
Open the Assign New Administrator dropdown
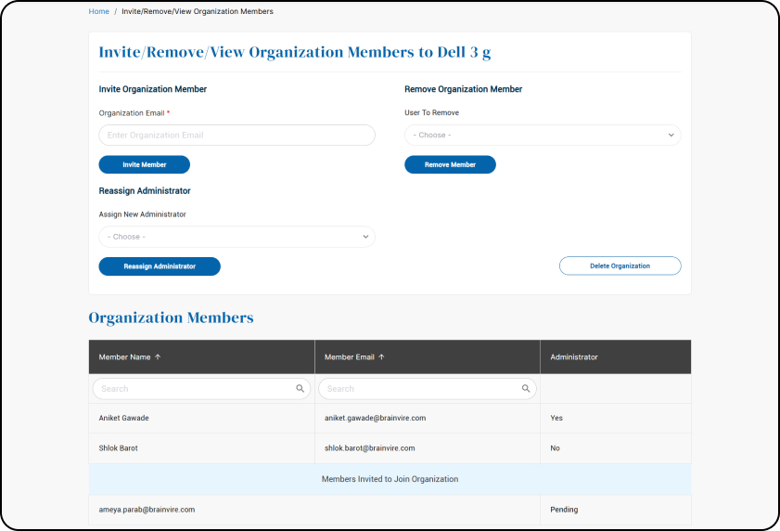(237, 237)
